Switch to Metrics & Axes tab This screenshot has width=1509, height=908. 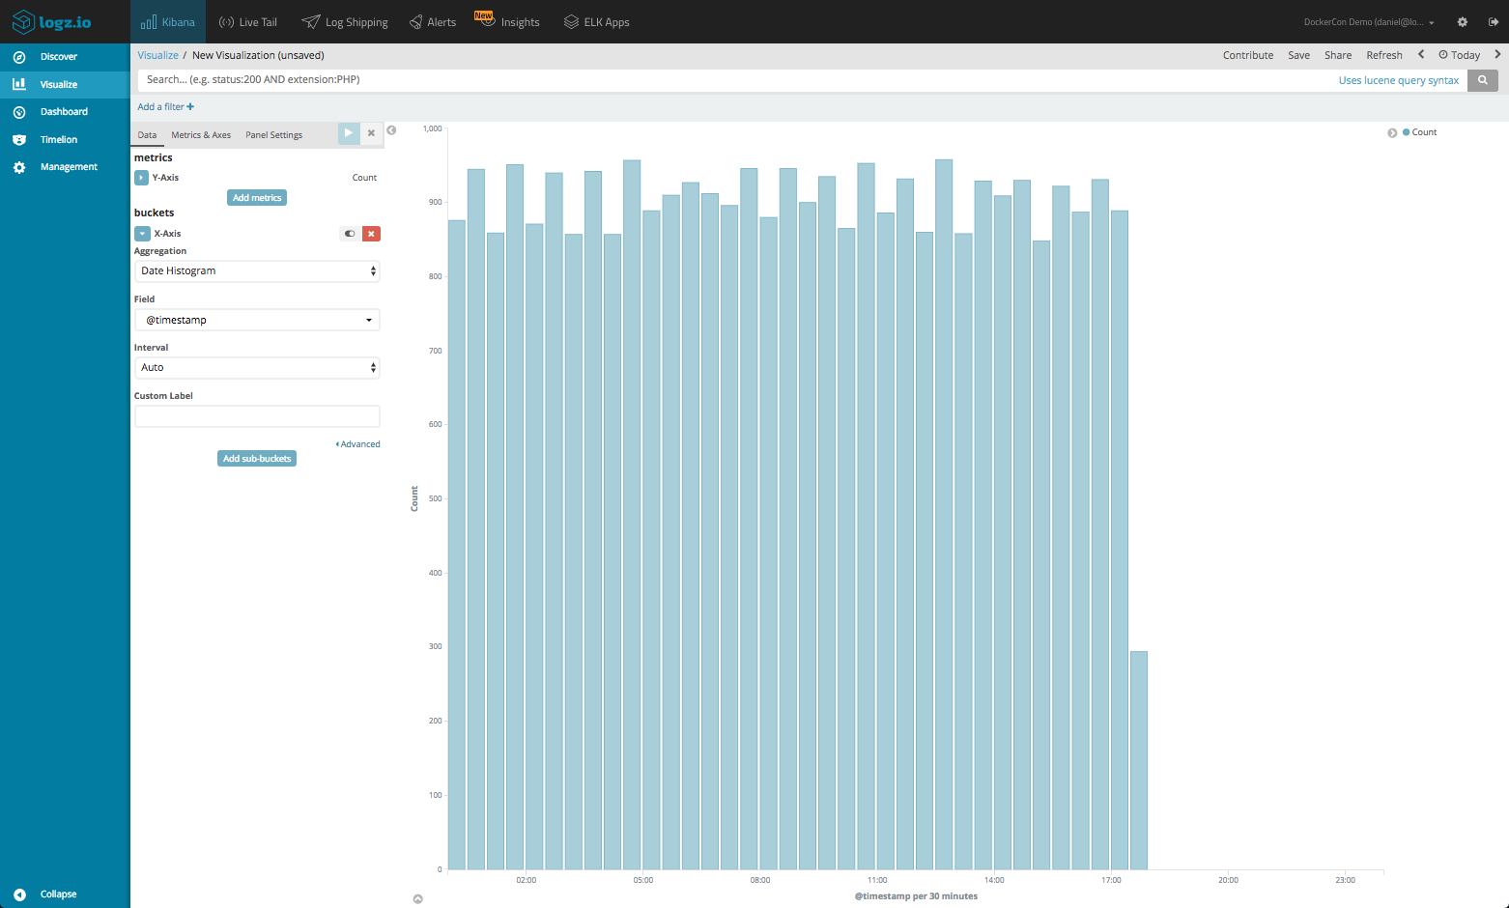[201, 135]
